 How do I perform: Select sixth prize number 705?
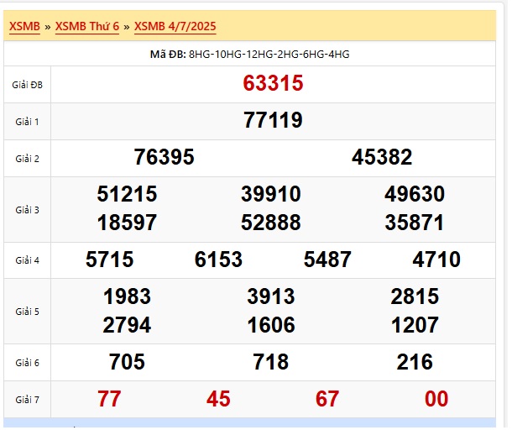[127, 362]
